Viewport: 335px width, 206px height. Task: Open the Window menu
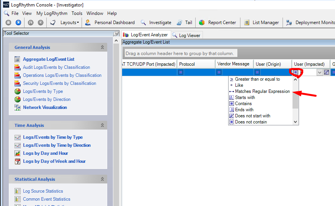95,13
